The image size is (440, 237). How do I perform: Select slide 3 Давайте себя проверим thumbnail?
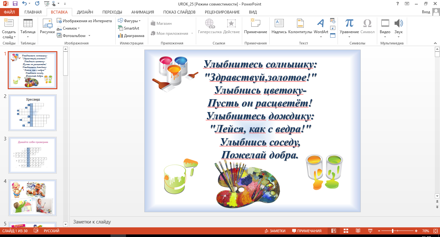tap(33, 155)
